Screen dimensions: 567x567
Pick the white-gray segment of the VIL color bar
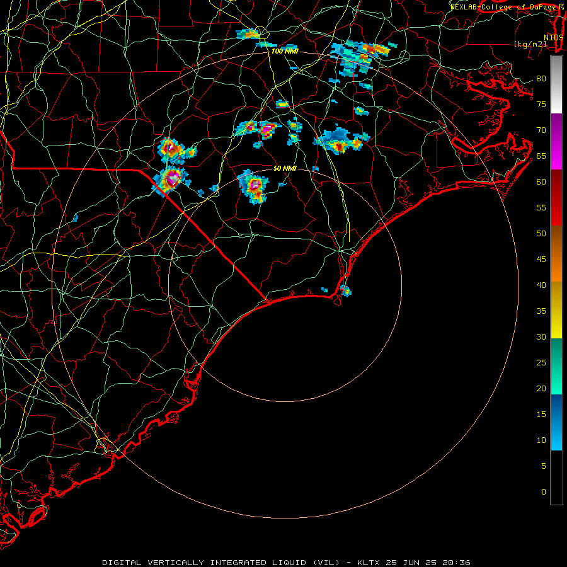click(556, 84)
